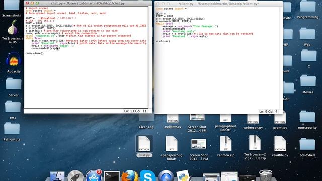The width and height of the screenshot is (322, 181).
Task: Click PORT = 8000 line in client.py
Action: point(165,16)
